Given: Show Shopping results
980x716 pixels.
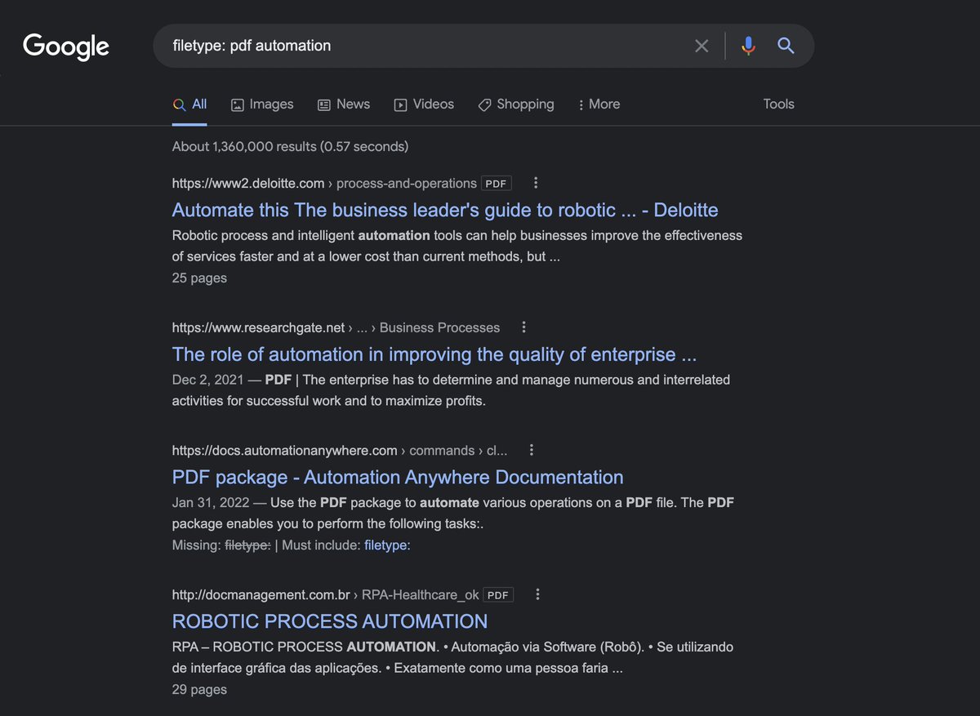Looking at the screenshot, I should [516, 105].
